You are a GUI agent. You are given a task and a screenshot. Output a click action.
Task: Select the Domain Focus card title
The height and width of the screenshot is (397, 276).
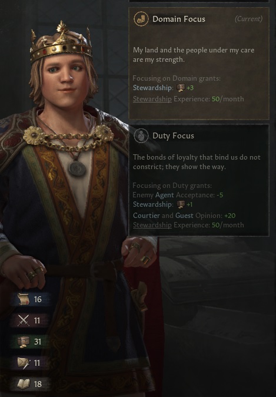[x=179, y=19]
